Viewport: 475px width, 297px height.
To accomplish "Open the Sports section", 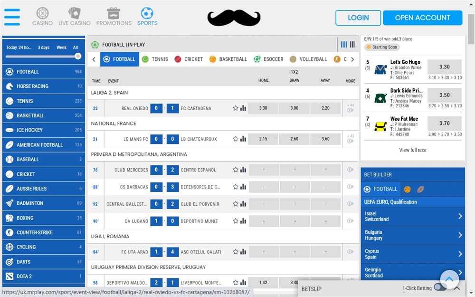I will coord(147,17).
